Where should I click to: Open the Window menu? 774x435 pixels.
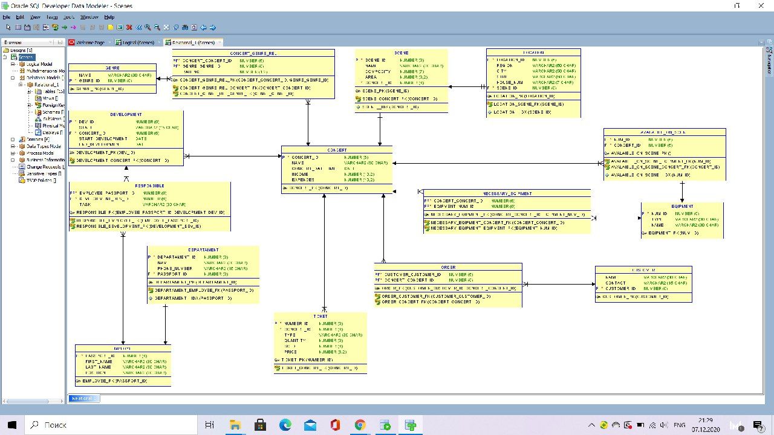click(x=89, y=17)
